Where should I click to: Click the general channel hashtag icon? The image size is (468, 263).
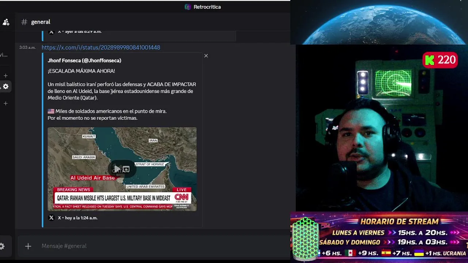tap(24, 22)
